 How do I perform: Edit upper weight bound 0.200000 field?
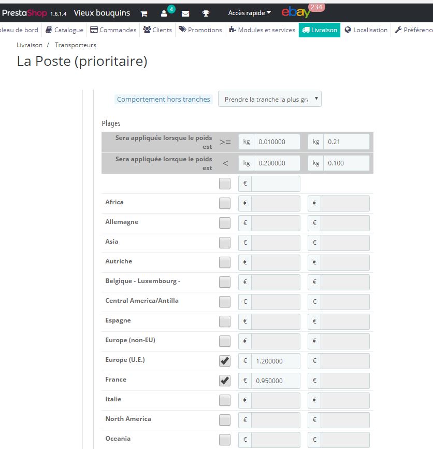(x=277, y=163)
